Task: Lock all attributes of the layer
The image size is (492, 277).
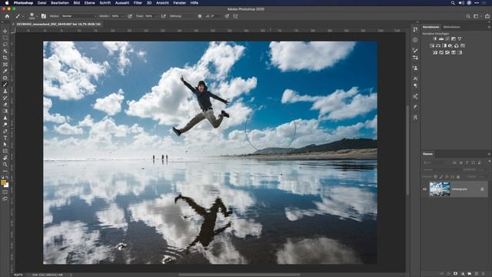Action: 458,177
